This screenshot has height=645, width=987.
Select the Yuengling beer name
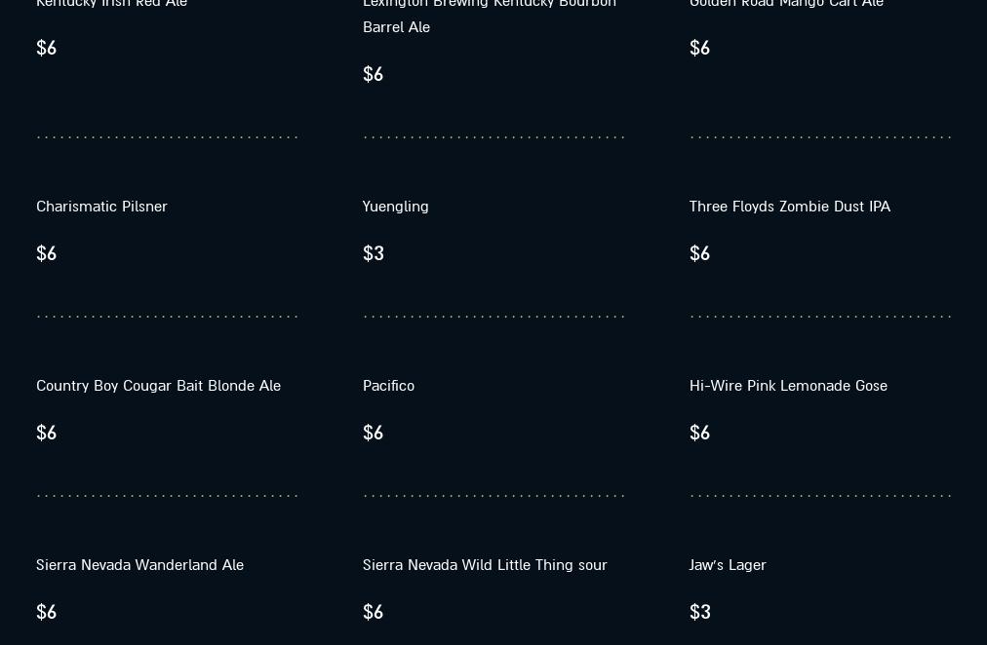(x=395, y=207)
